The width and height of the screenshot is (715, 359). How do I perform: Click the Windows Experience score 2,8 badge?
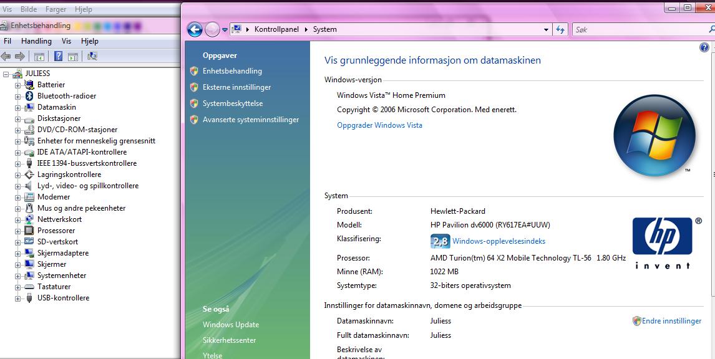[440, 241]
